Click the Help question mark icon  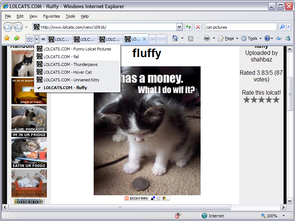click(x=267, y=38)
